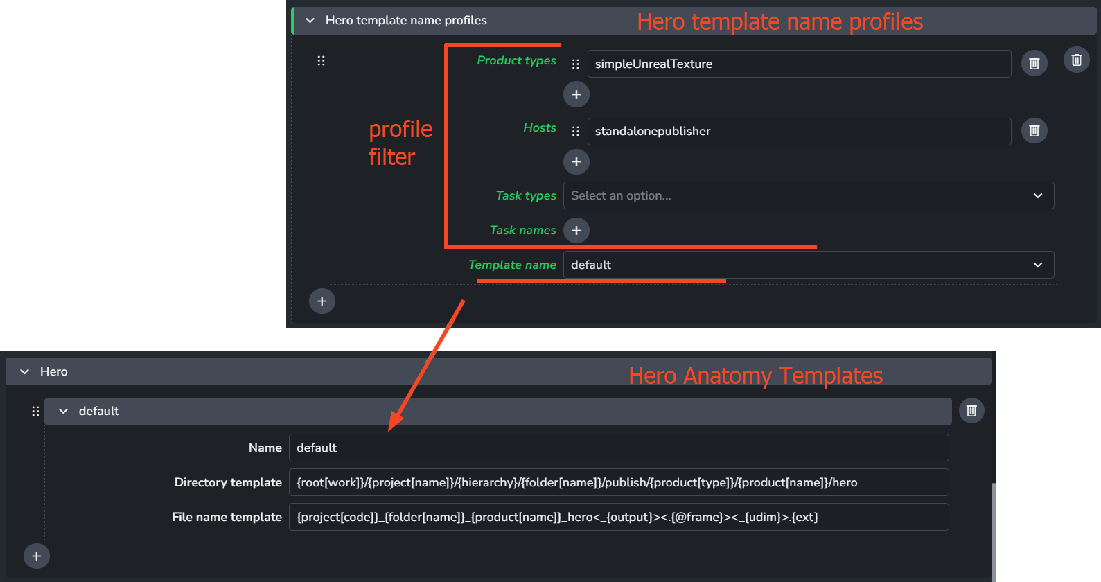
Task: Collapse the Hero template name profiles section
Action: click(x=310, y=21)
